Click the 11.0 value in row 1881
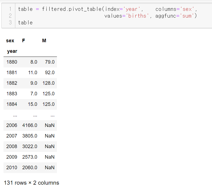 (x=33, y=73)
